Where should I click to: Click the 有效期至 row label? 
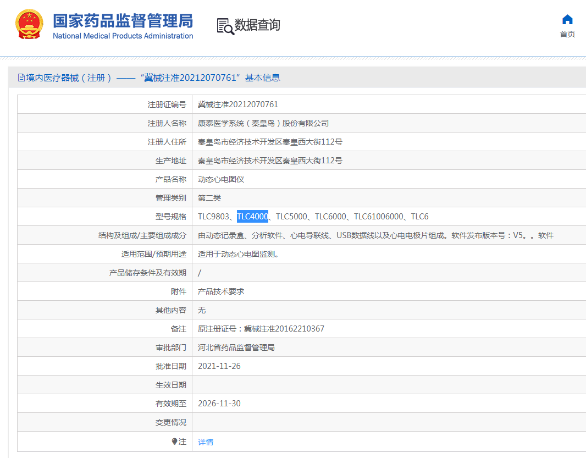point(171,404)
